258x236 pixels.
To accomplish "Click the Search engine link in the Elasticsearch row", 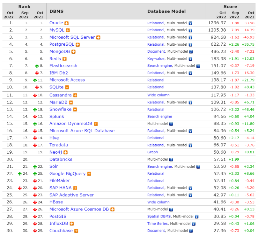I will [x=159, y=66].
